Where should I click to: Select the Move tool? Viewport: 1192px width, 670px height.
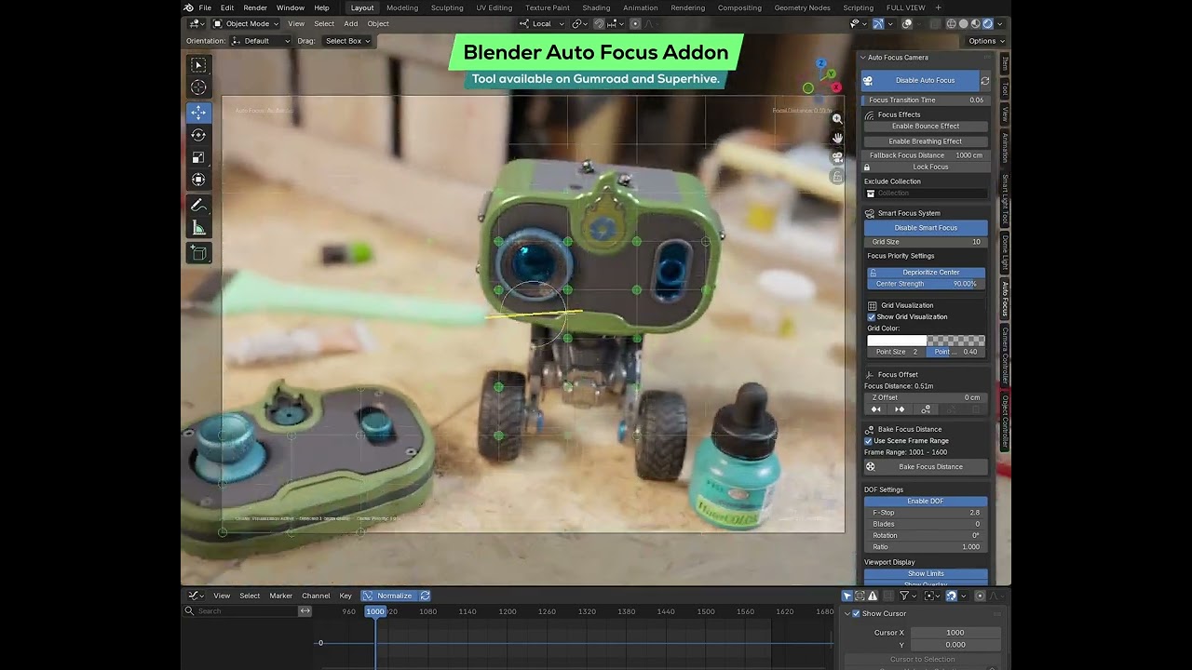click(x=198, y=113)
